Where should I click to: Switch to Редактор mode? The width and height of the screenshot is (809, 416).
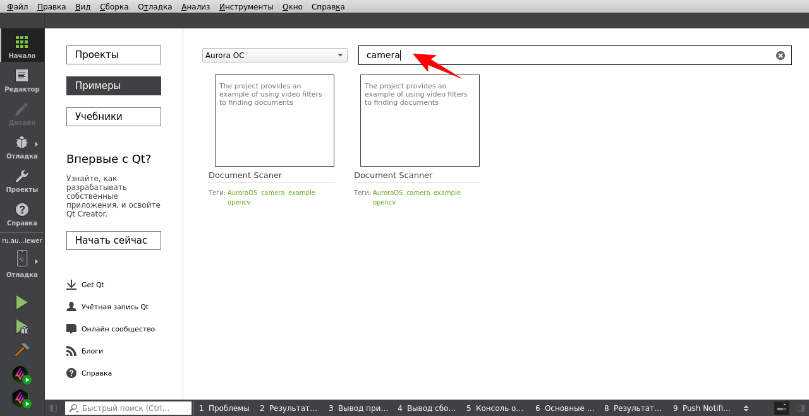(x=22, y=80)
